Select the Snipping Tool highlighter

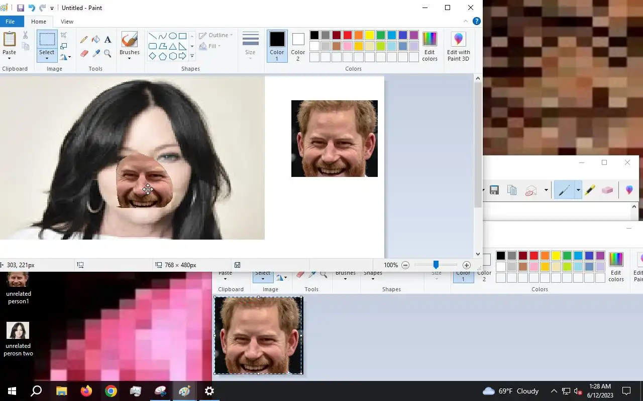click(590, 190)
